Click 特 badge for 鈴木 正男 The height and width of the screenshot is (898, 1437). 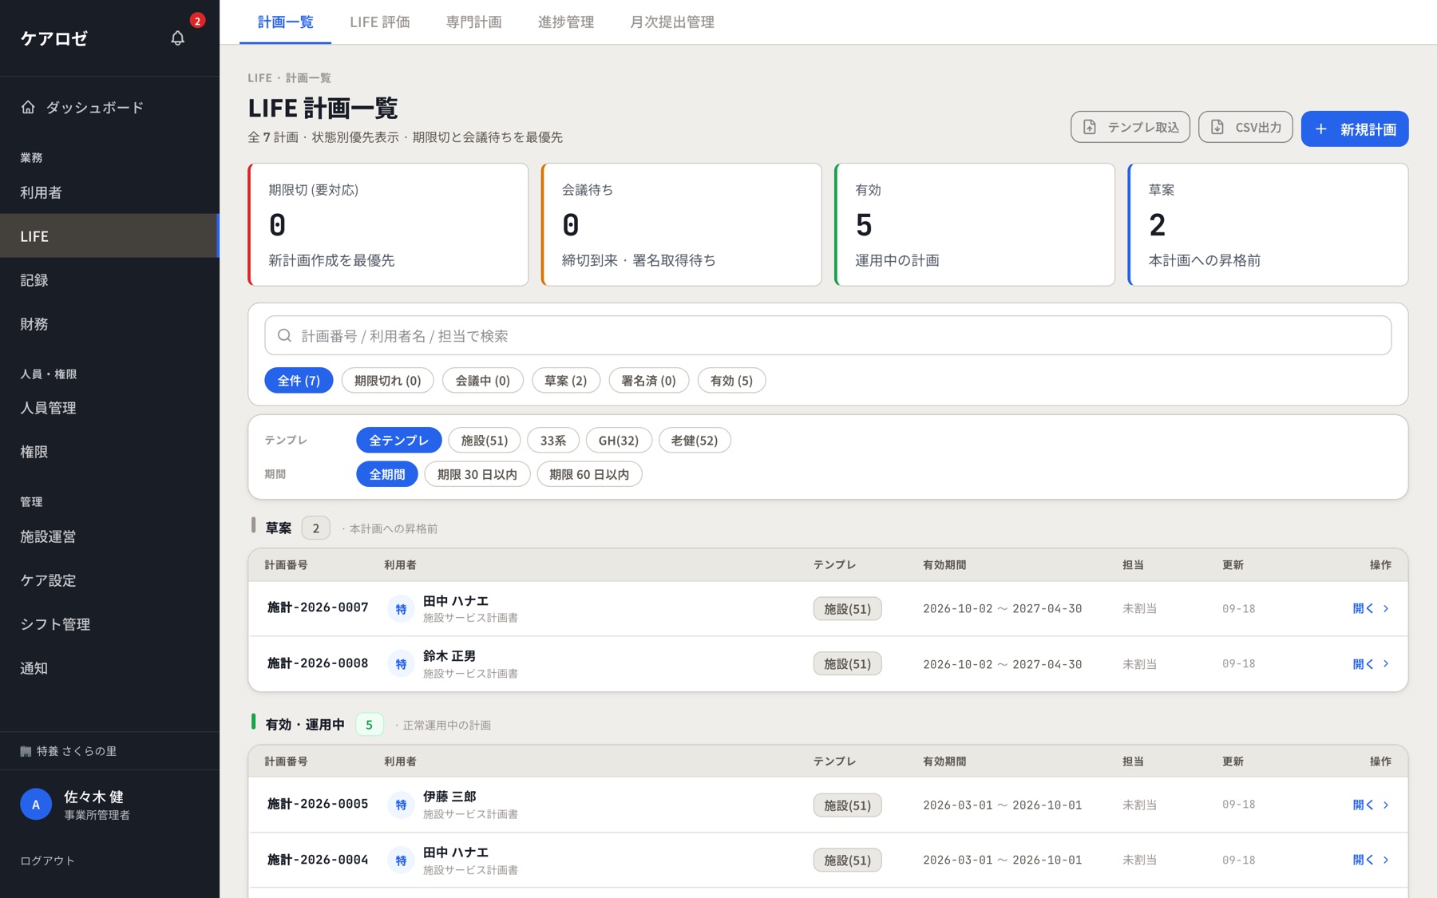tap(401, 663)
